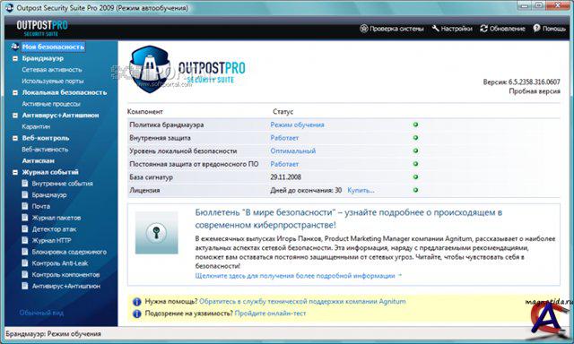Click Журнал пакетов page icon
The image size is (574, 344).
pos(25,218)
